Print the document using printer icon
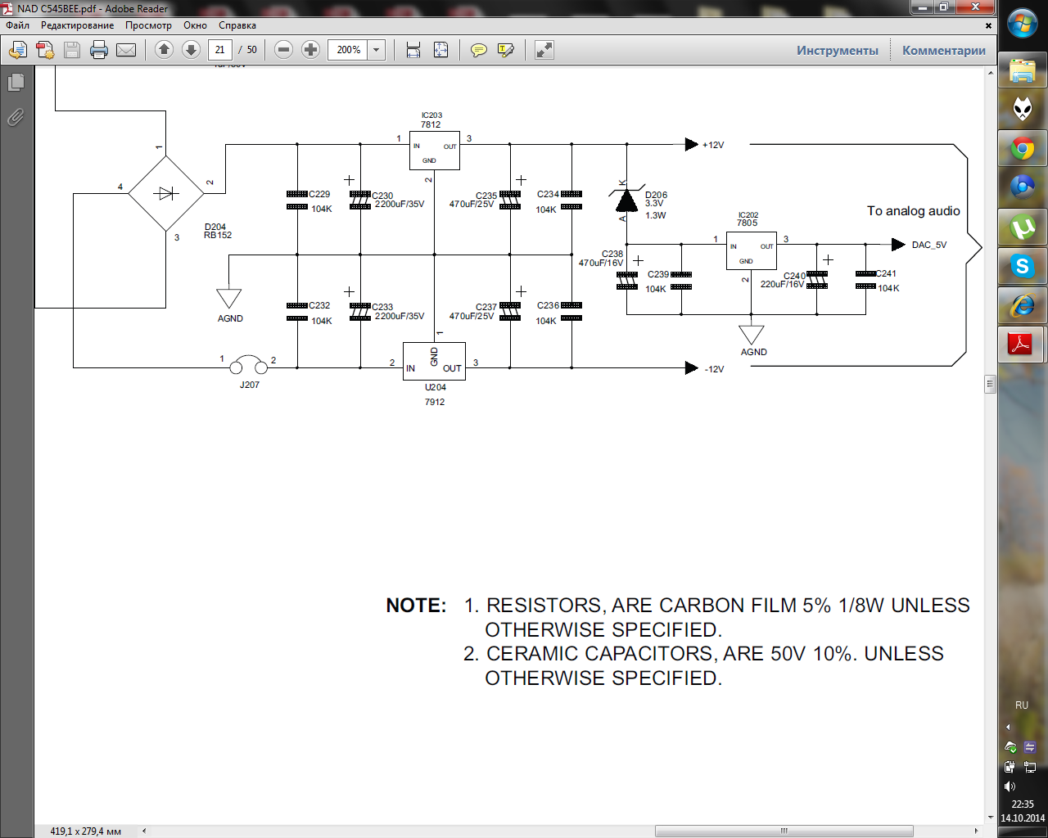 click(99, 50)
